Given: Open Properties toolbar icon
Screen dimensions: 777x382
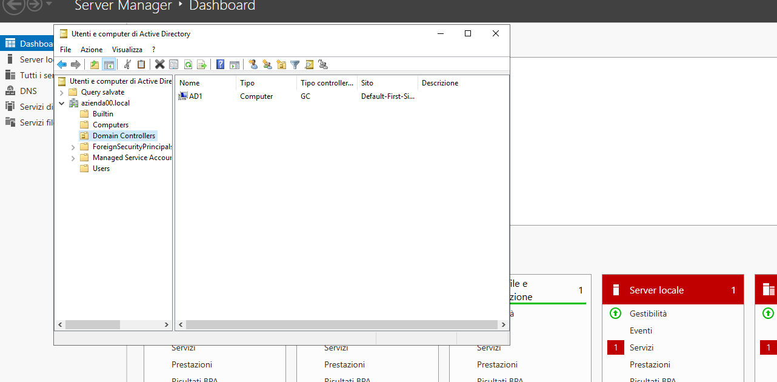Looking at the screenshot, I should point(174,64).
